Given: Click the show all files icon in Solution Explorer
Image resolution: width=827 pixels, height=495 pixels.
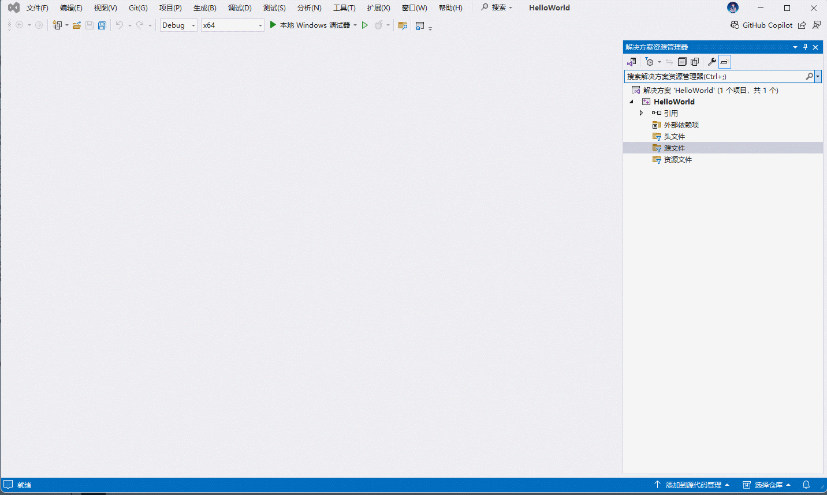Looking at the screenshot, I should 695,62.
